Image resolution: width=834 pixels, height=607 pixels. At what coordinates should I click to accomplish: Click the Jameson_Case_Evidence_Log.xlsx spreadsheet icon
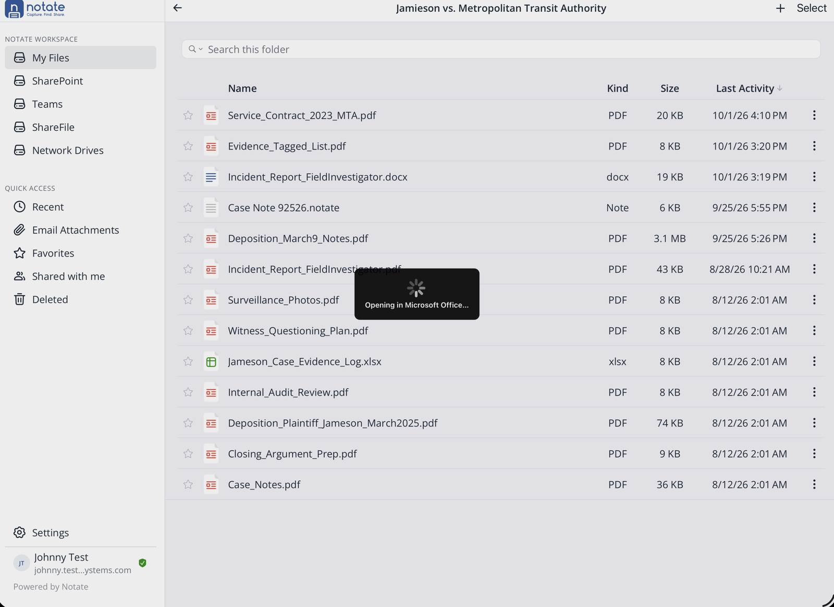pos(211,361)
